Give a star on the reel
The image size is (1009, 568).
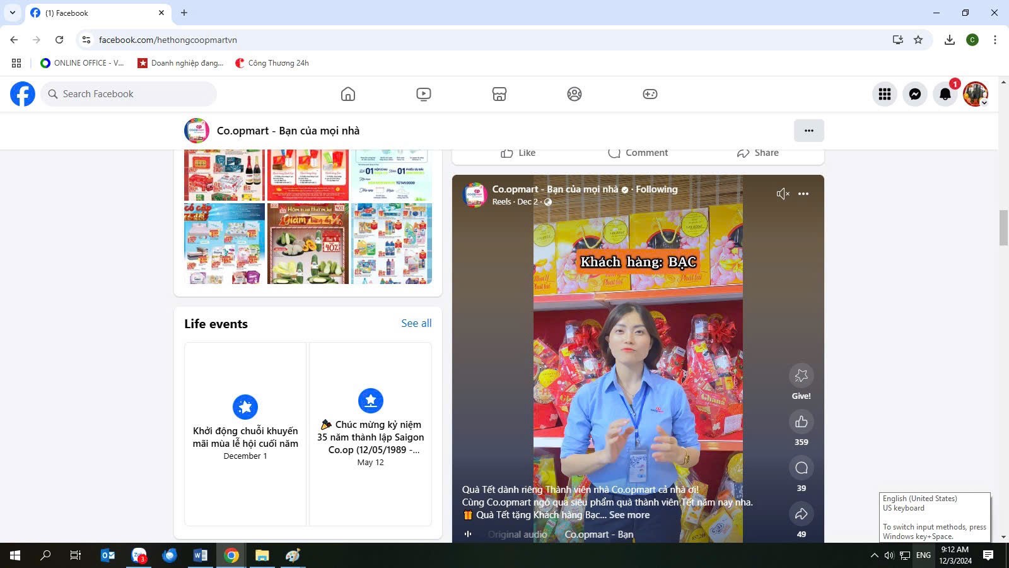click(x=802, y=376)
